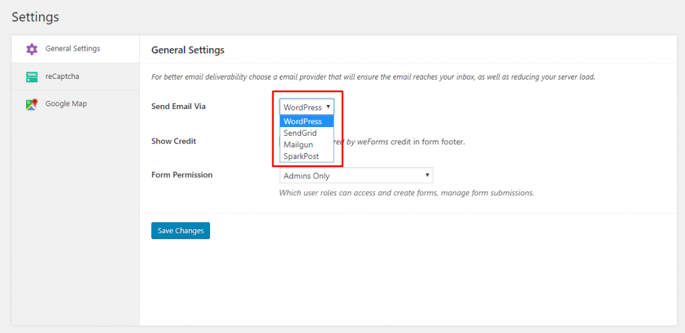Image resolution: width=685 pixels, height=333 pixels.
Task: Click the purple gear General Settings icon
Action: click(x=32, y=49)
